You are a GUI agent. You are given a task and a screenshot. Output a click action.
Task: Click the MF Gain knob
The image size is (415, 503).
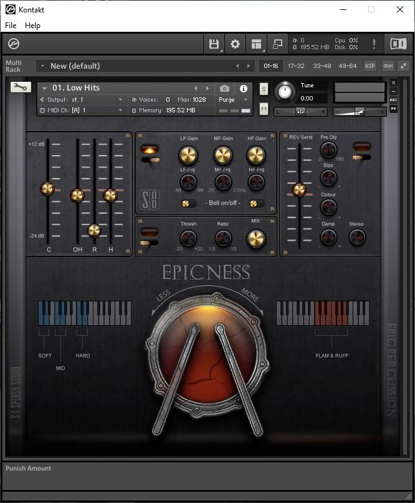[x=223, y=155]
